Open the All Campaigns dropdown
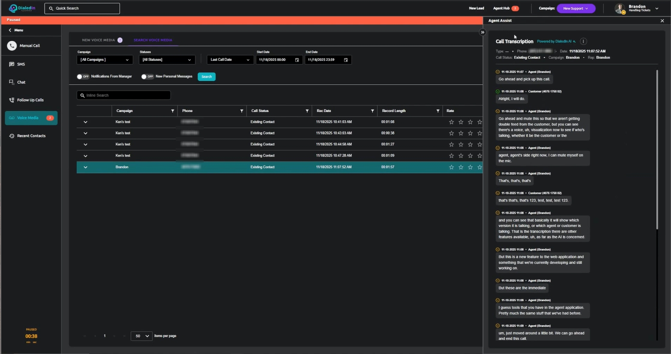The height and width of the screenshot is (354, 671). tap(105, 60)
